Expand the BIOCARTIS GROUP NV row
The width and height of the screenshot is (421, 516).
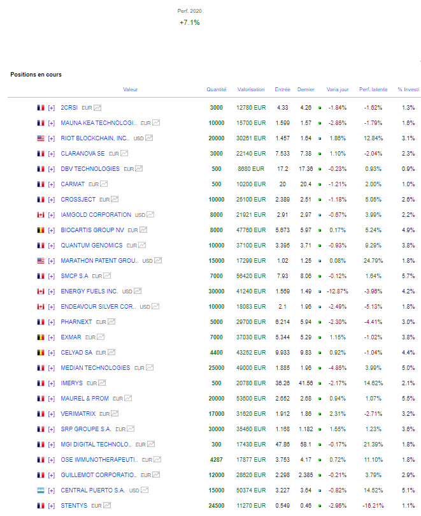pyautogui.click(x=52, y=230)
